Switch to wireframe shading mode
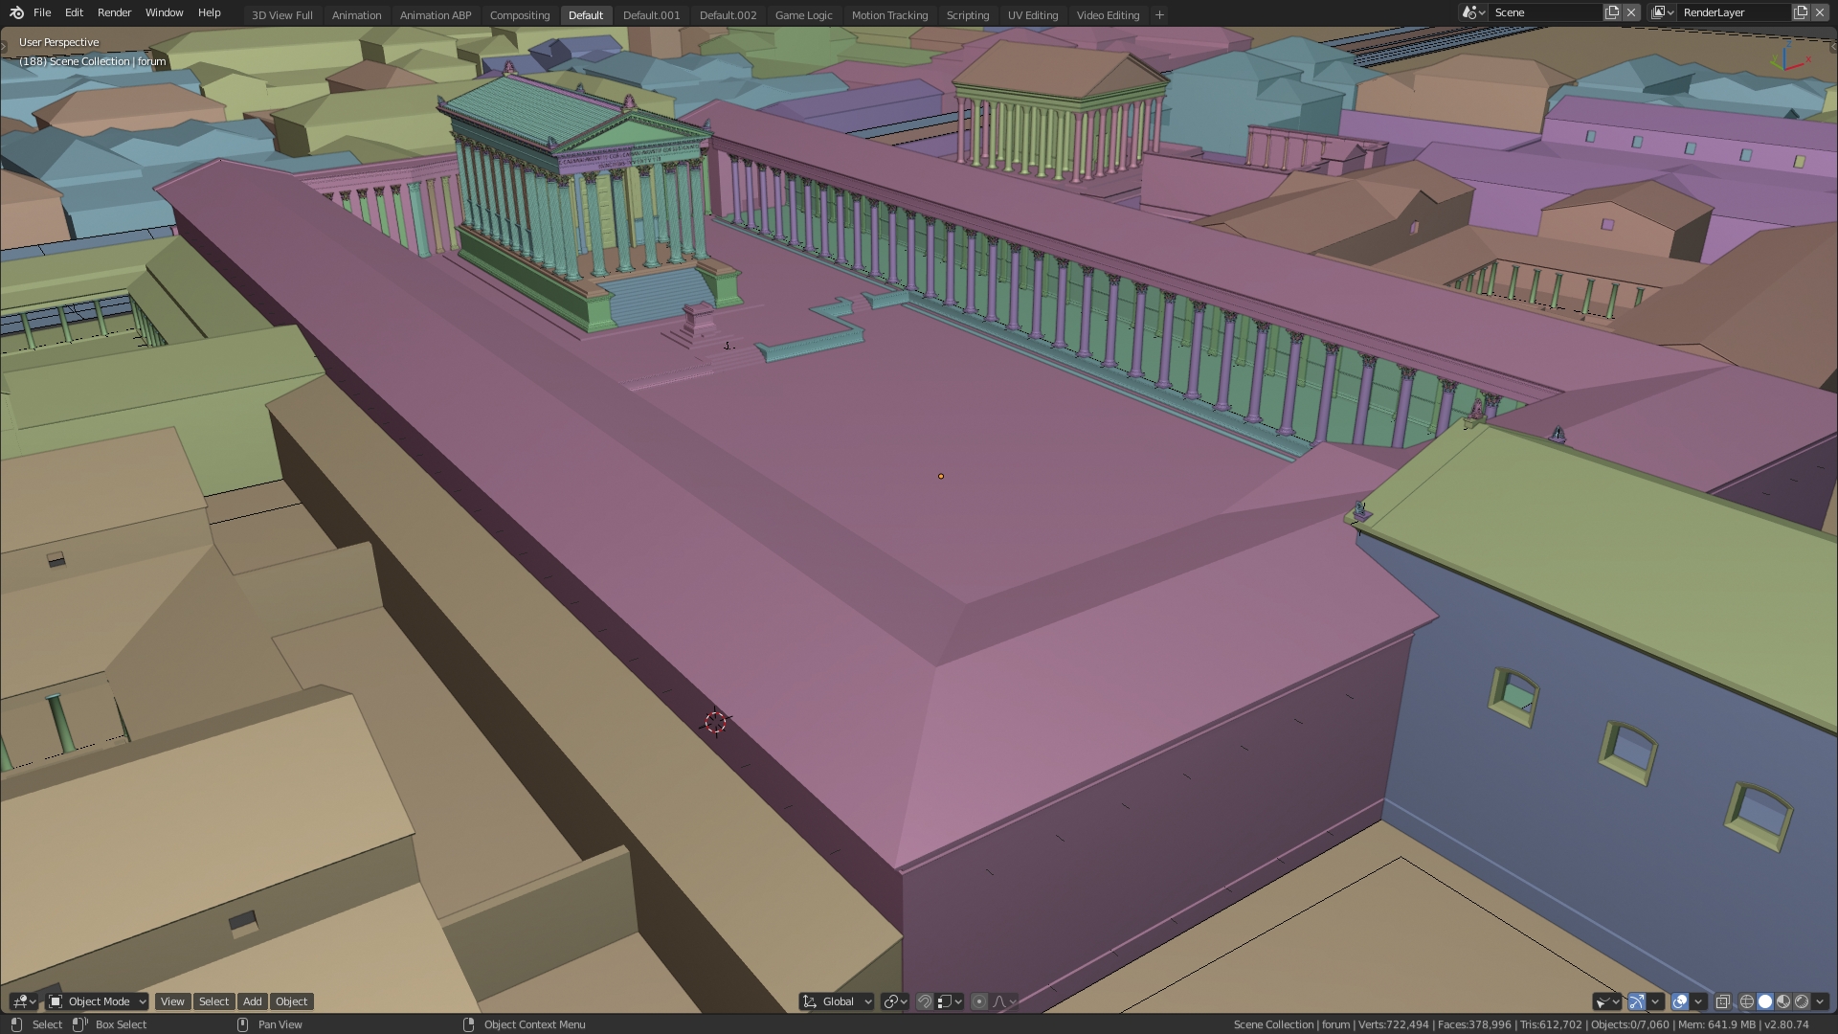 click(x=1747, y=1001)
